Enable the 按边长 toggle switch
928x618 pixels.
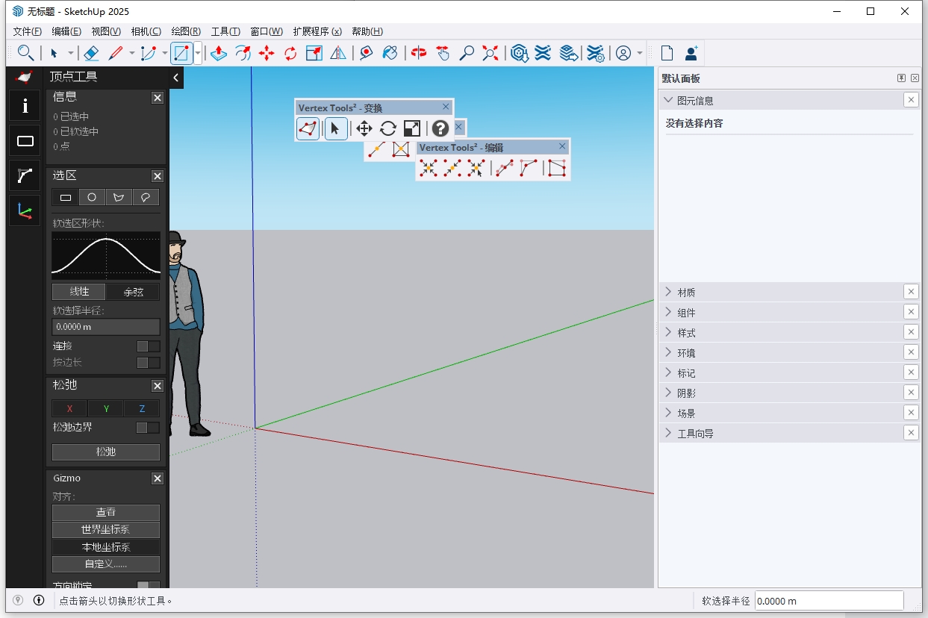tap(146, 362)
